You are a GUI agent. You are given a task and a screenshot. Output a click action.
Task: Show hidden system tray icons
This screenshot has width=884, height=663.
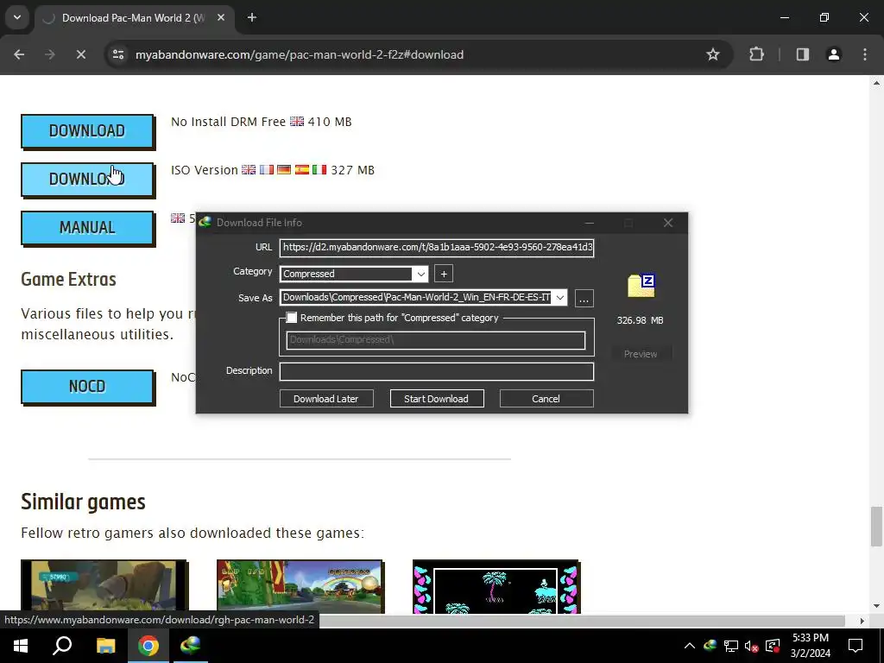point(690,646)
